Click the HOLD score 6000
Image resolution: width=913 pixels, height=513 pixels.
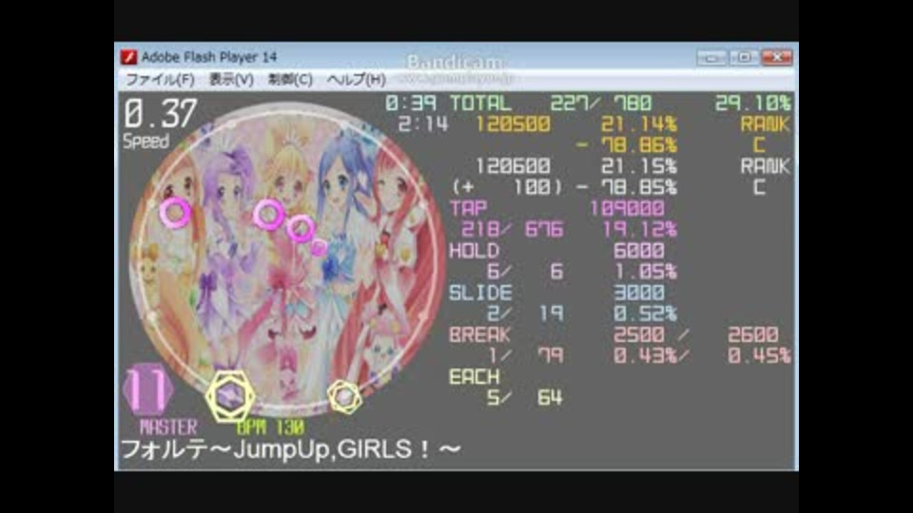639,251
